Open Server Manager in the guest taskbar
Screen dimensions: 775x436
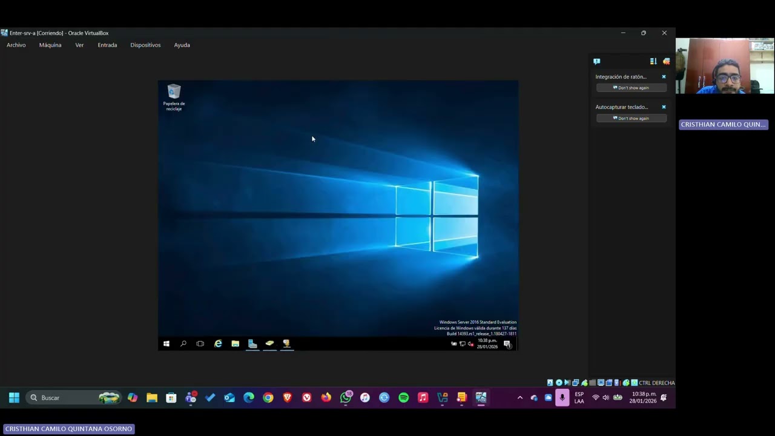(x=252, y=344)
